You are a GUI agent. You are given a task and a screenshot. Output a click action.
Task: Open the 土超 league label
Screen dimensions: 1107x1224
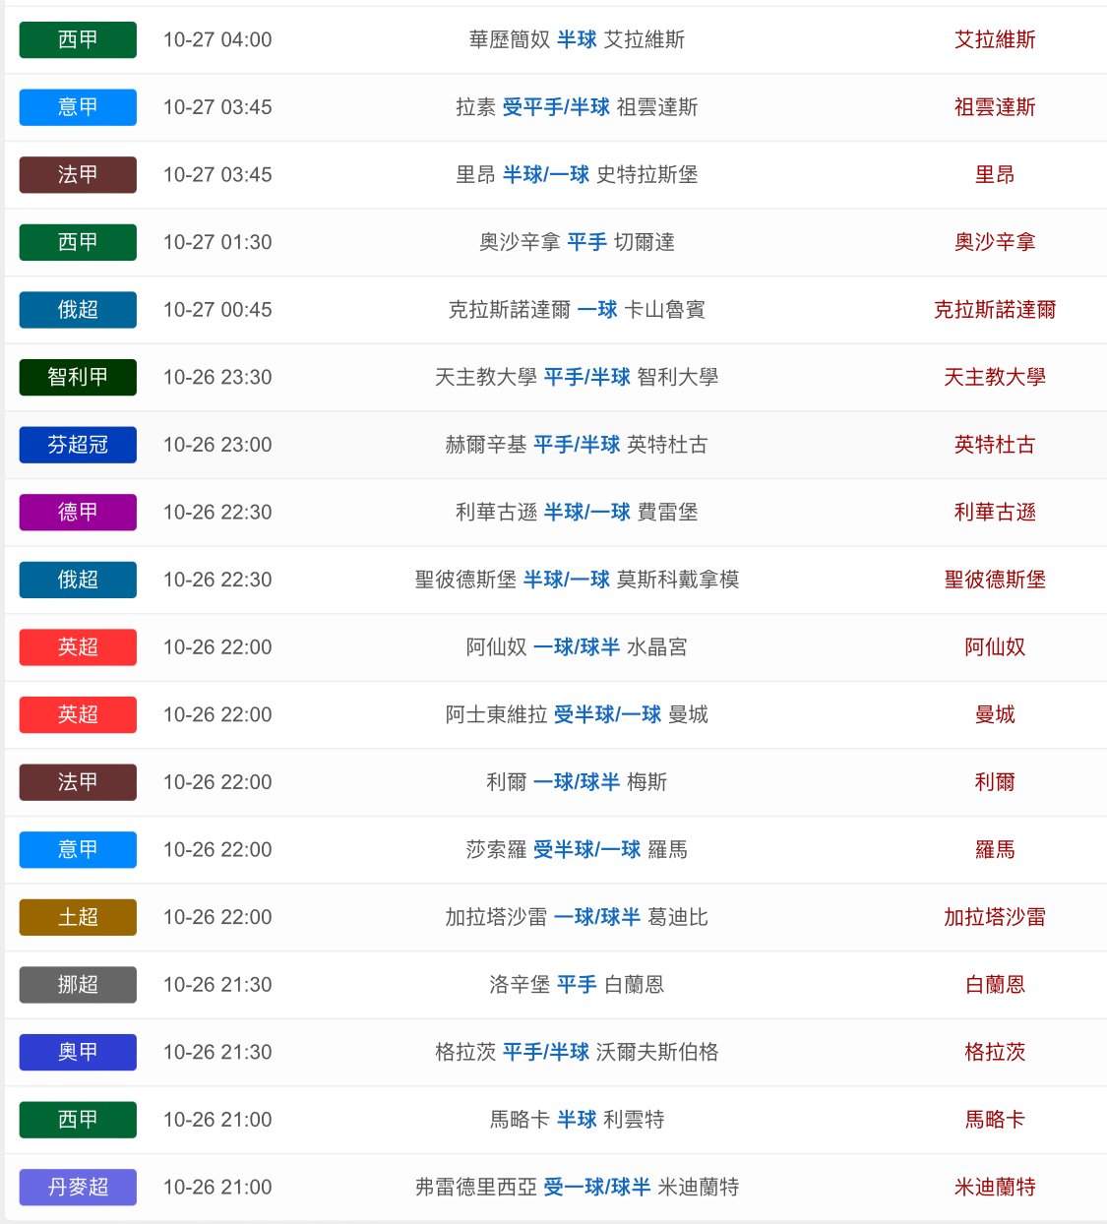78,917
